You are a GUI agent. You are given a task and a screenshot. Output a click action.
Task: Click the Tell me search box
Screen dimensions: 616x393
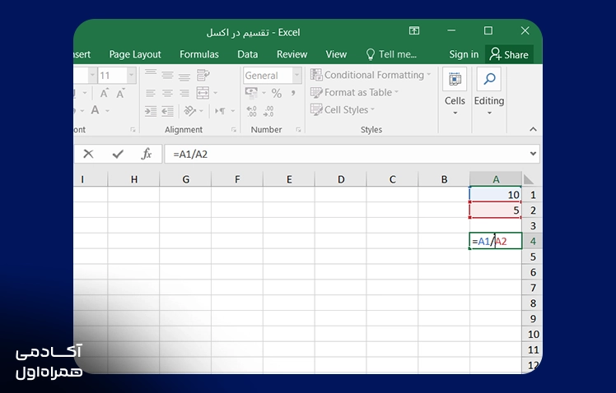pyautogui.click(x=391, y=54)
